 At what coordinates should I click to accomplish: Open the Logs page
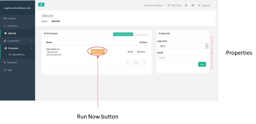[x=9, y=70]
